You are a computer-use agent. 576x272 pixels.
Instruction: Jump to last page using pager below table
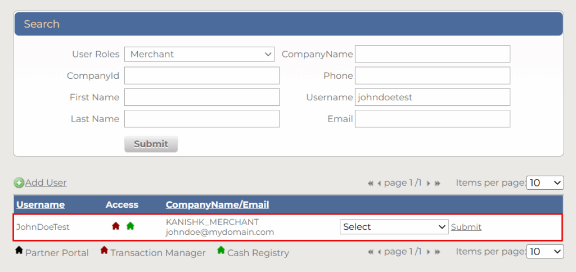click(x=438, y=252)
